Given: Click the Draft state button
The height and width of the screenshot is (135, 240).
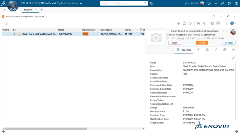Looking at the screenshot, I should (175, 43).
